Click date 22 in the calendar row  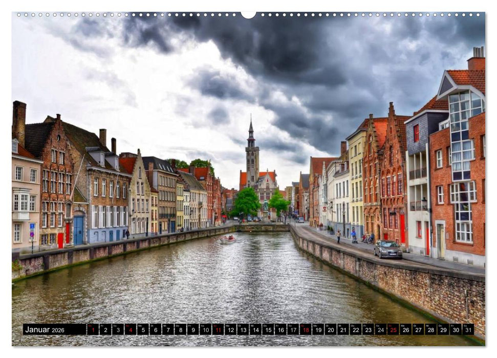click(355, 330)
